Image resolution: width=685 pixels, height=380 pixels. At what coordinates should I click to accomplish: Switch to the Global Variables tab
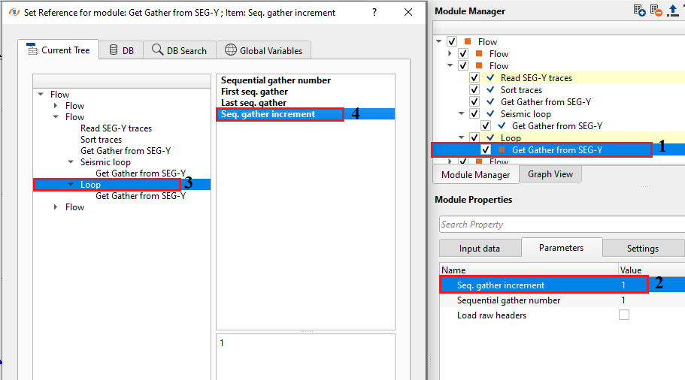(264, 50)
